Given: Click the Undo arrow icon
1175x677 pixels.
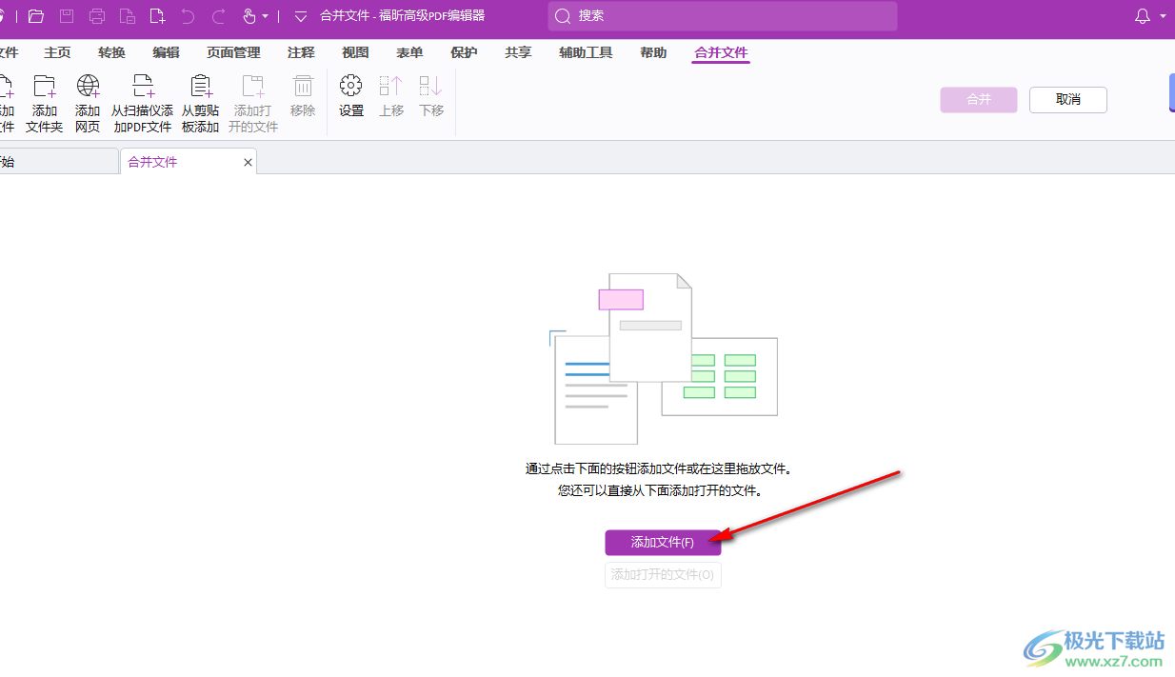Looking at the screenshot, I should point(189,16).
